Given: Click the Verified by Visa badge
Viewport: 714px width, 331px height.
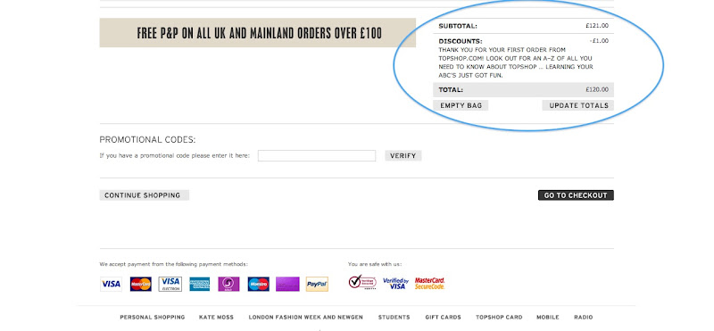Looking at the screenshot, I should (x=395, y=284).
